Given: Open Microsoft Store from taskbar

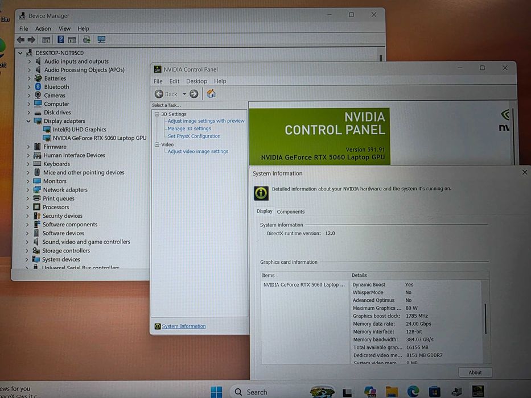Looking at the screenshot, I should click(x=434, y=392).
